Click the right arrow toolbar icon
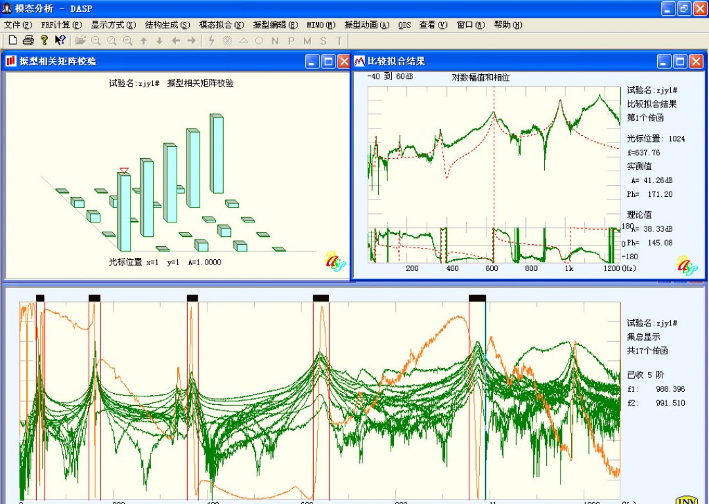The image size is (709, 504). tap(192, 41)
